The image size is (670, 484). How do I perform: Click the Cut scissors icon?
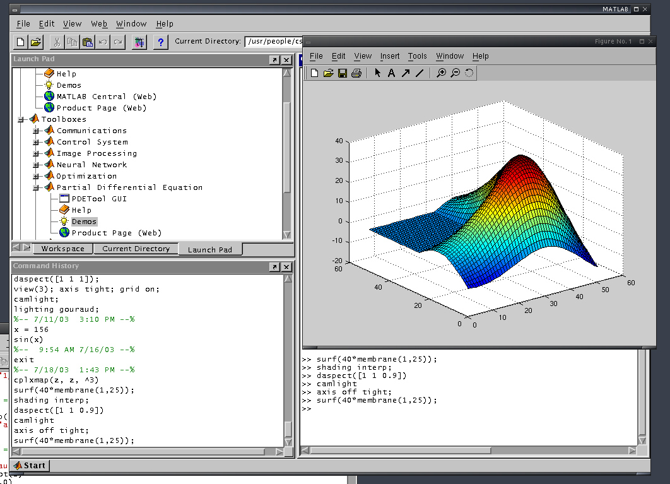[x=57, y=42]
